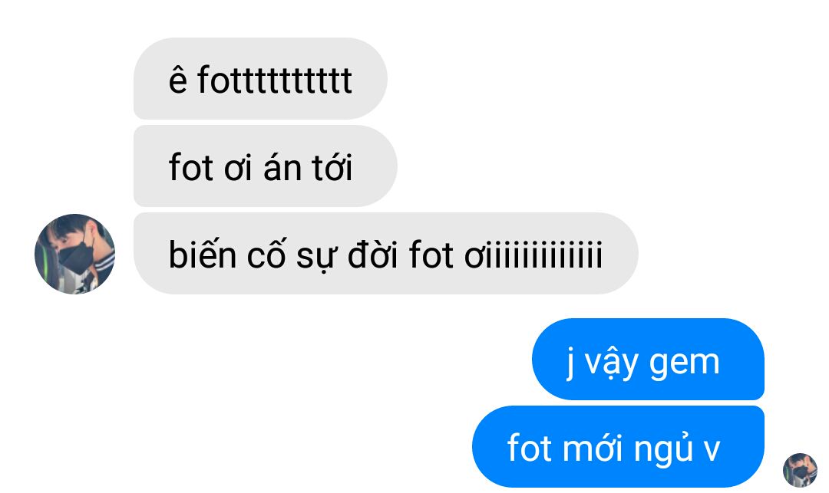Click the 'fot ơi án tới' message

pyautogui.click(x=265, y=166)
